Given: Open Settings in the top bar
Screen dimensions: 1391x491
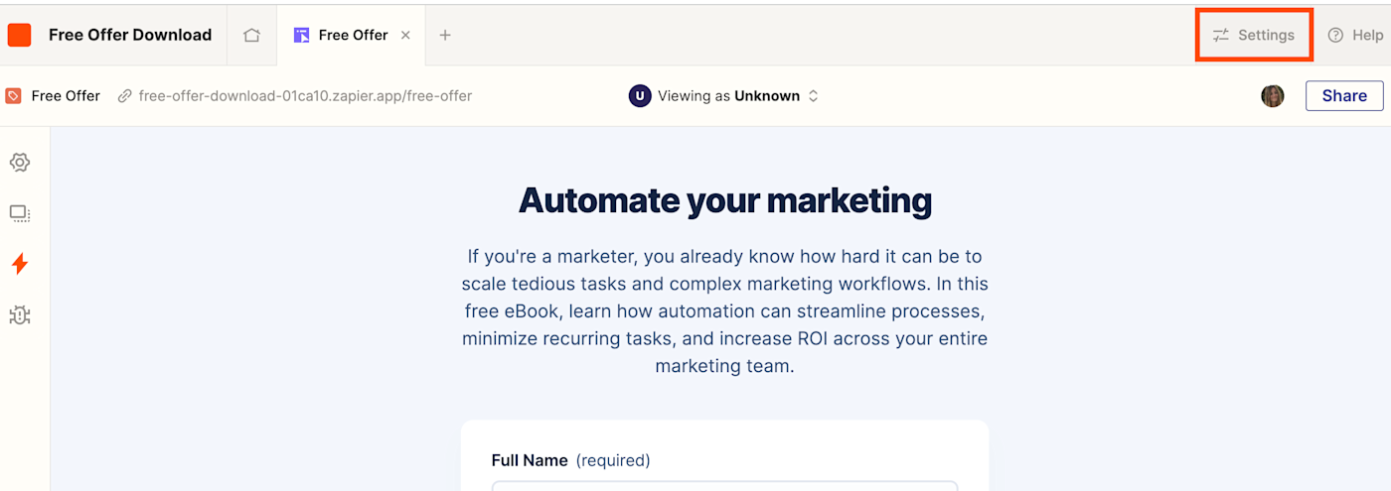Looking at the screenshot, I should pos(1254,35).
